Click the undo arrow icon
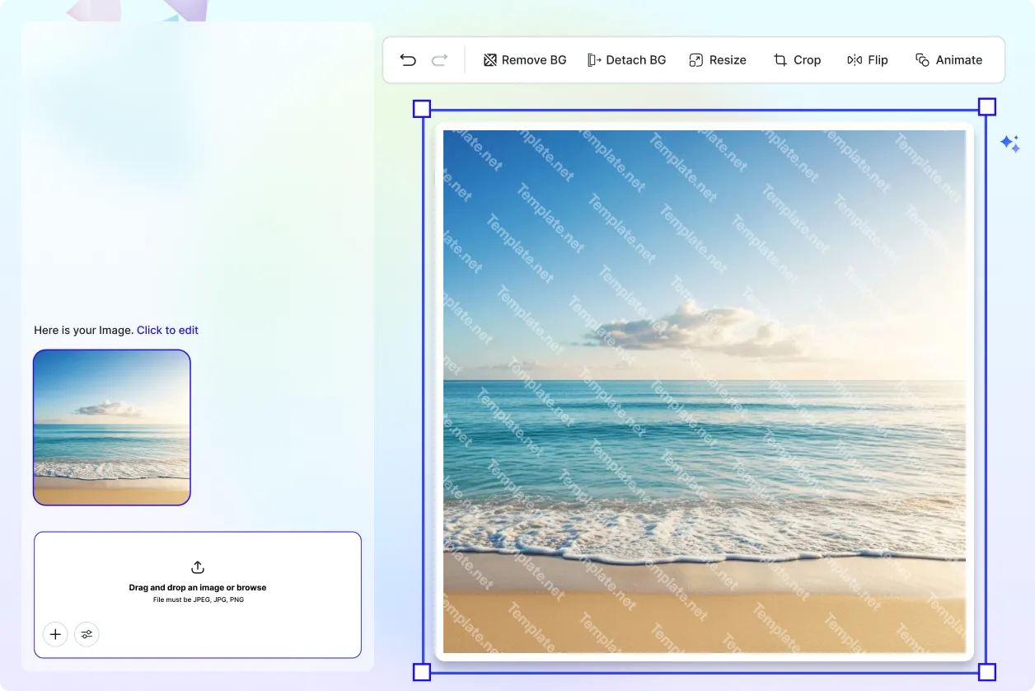 [x=408, y=59]
